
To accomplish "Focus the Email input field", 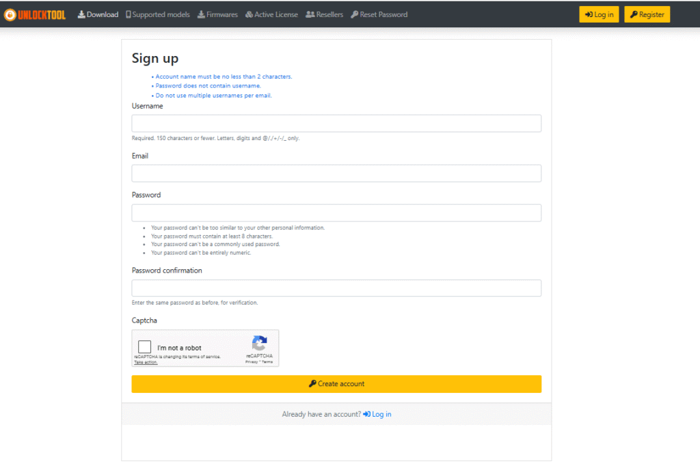I will (x=336, y=174).
